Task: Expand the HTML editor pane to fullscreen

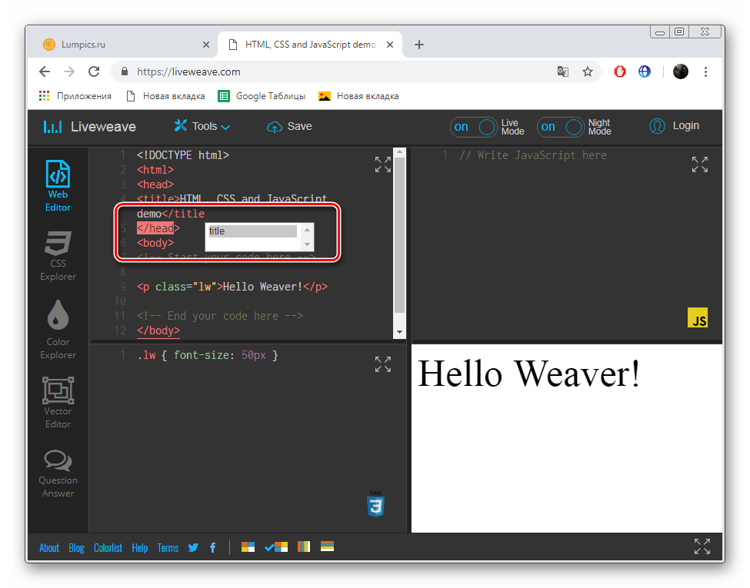Action: [x=382, y=164]
